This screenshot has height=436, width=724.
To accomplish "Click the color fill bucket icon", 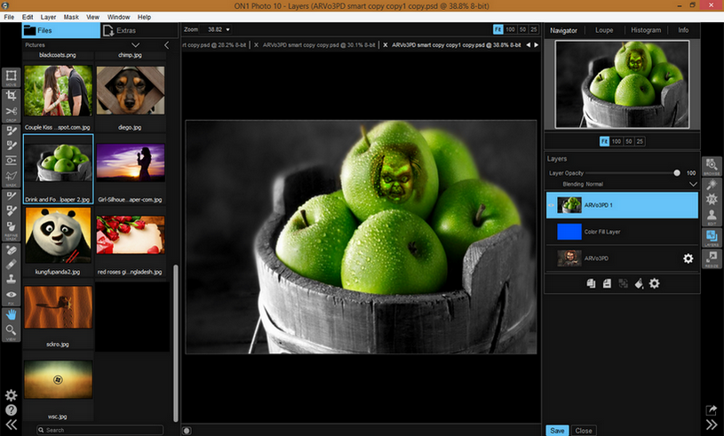I will [639, 283].
